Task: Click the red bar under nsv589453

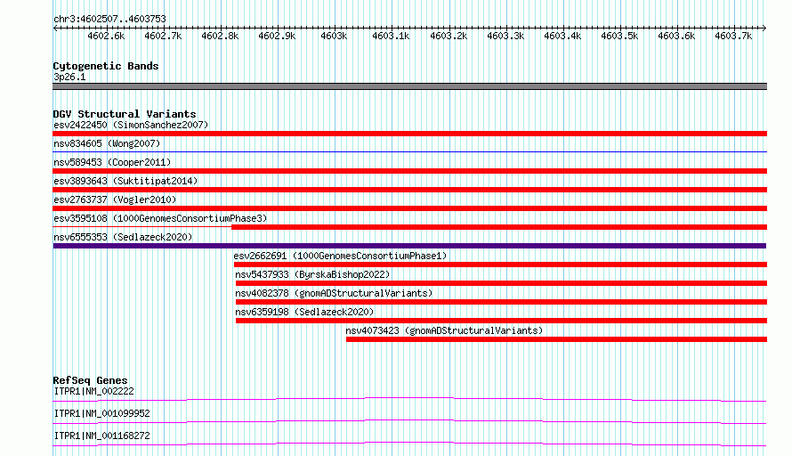Action: click(x=409, y=171)
